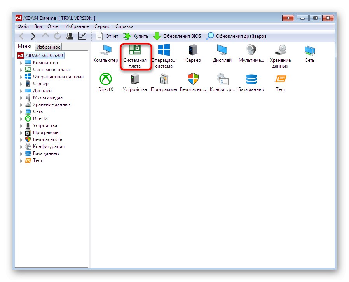
Task: Expand the Тест tree node
Action: point(21,161)
